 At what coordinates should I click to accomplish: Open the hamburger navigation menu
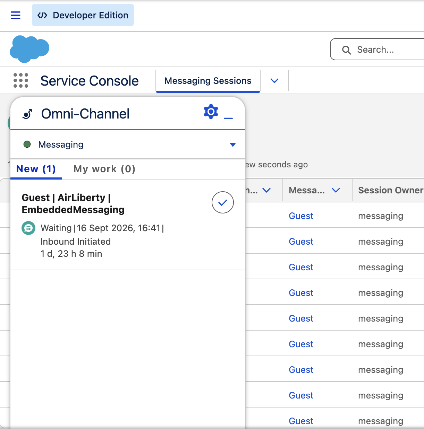click(x=16, y=15)
